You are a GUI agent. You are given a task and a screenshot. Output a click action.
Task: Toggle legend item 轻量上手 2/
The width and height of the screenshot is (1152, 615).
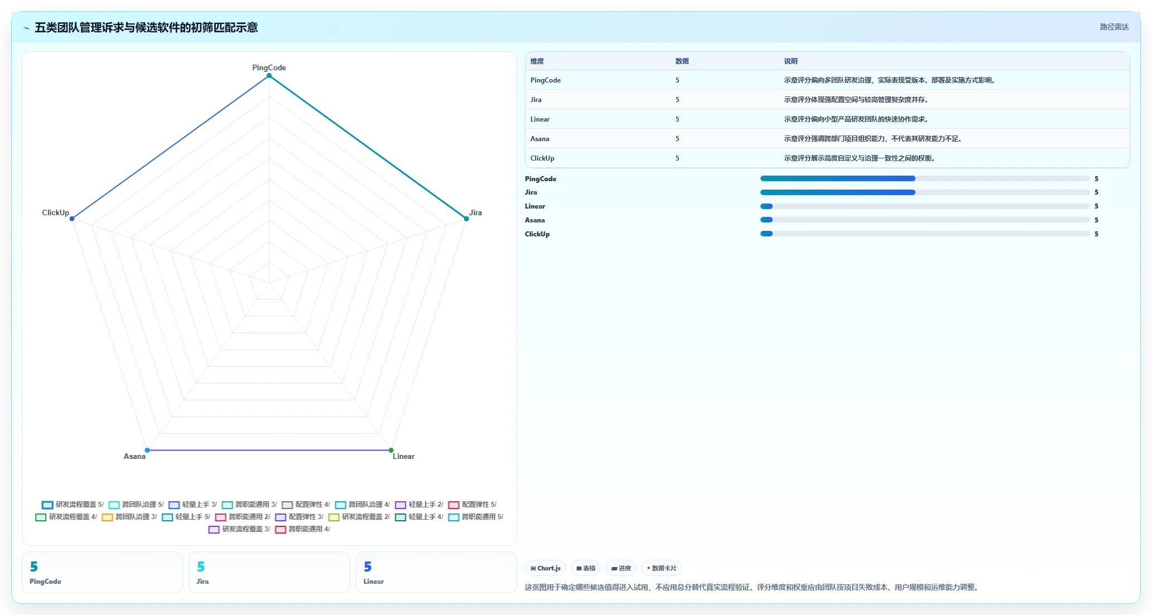[420, 505]
